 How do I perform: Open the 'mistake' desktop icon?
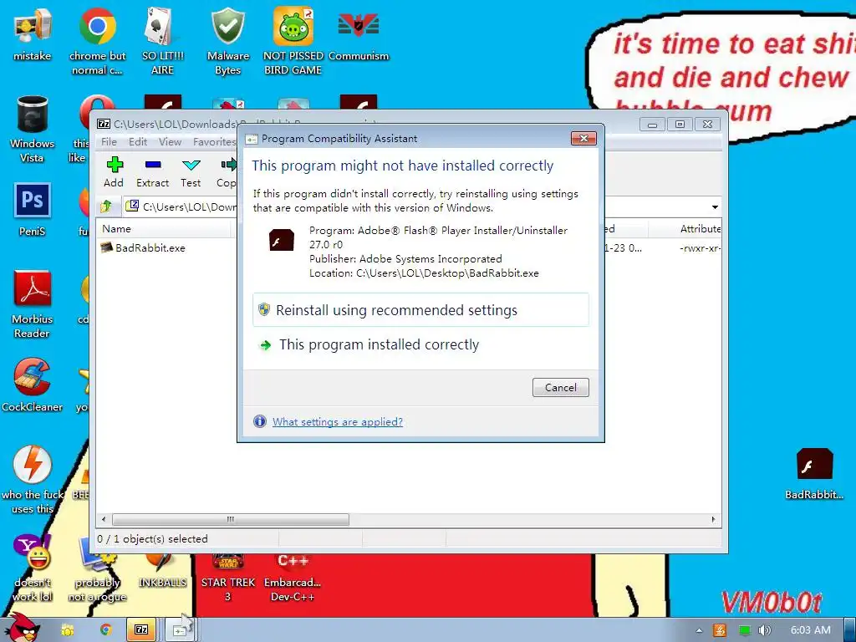point(33,33)
